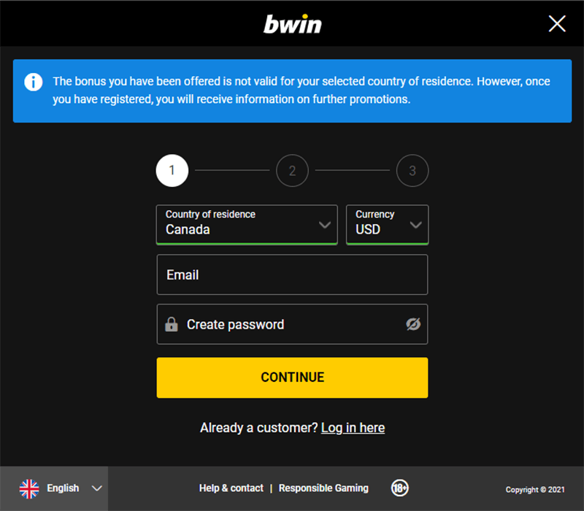This screenshot has width=584, height=511.
Task: Click the padlock icon in the password field
Action: pos(172,324)
